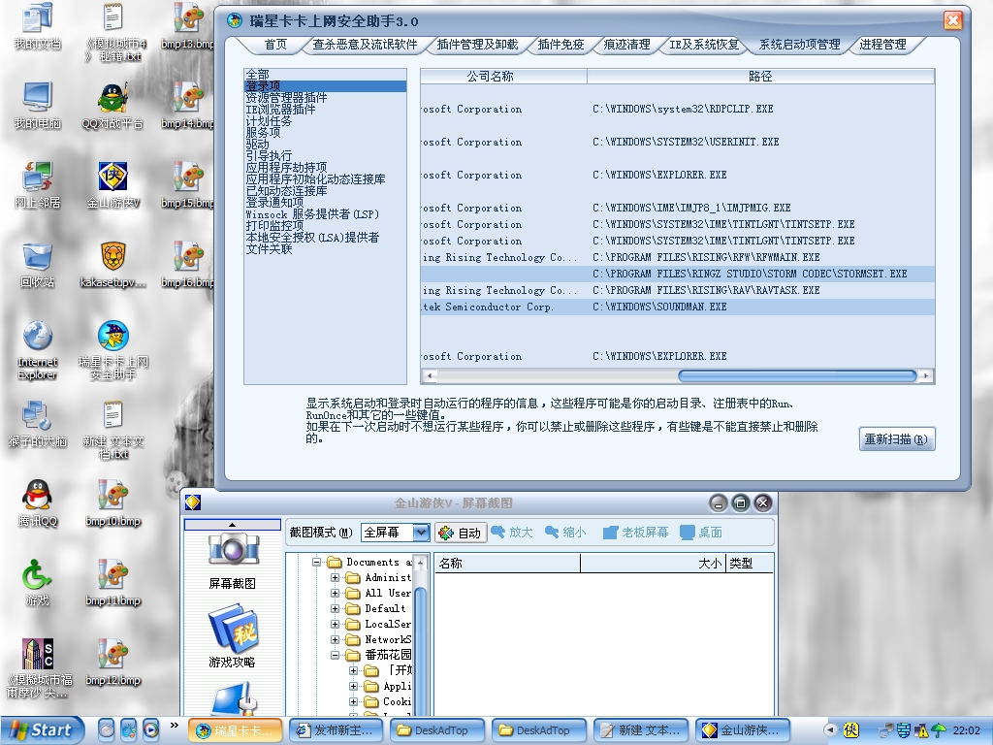Screen dimensions: 993x745
Task: Open the 截图模式 全屏幕 dropdown
Action: [x=421, y=533]
